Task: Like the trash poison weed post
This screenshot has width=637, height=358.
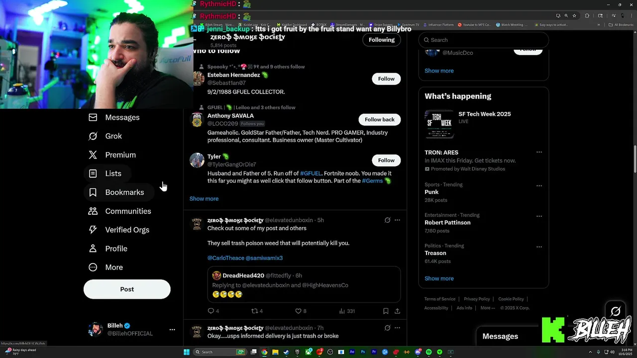Action: click(x=301, y=311)
